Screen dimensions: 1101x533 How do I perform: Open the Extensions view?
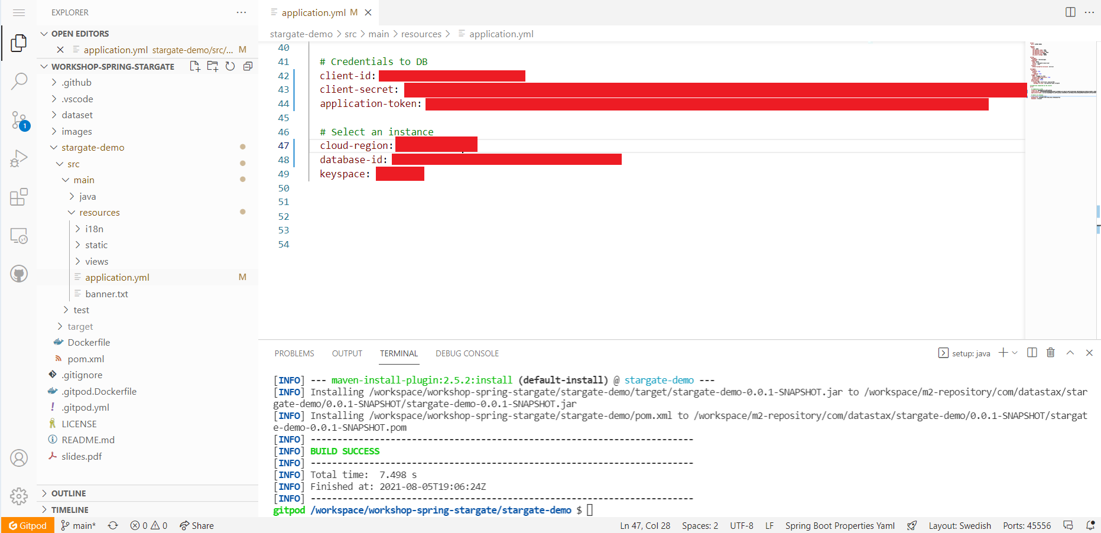[x=19, y=197]
